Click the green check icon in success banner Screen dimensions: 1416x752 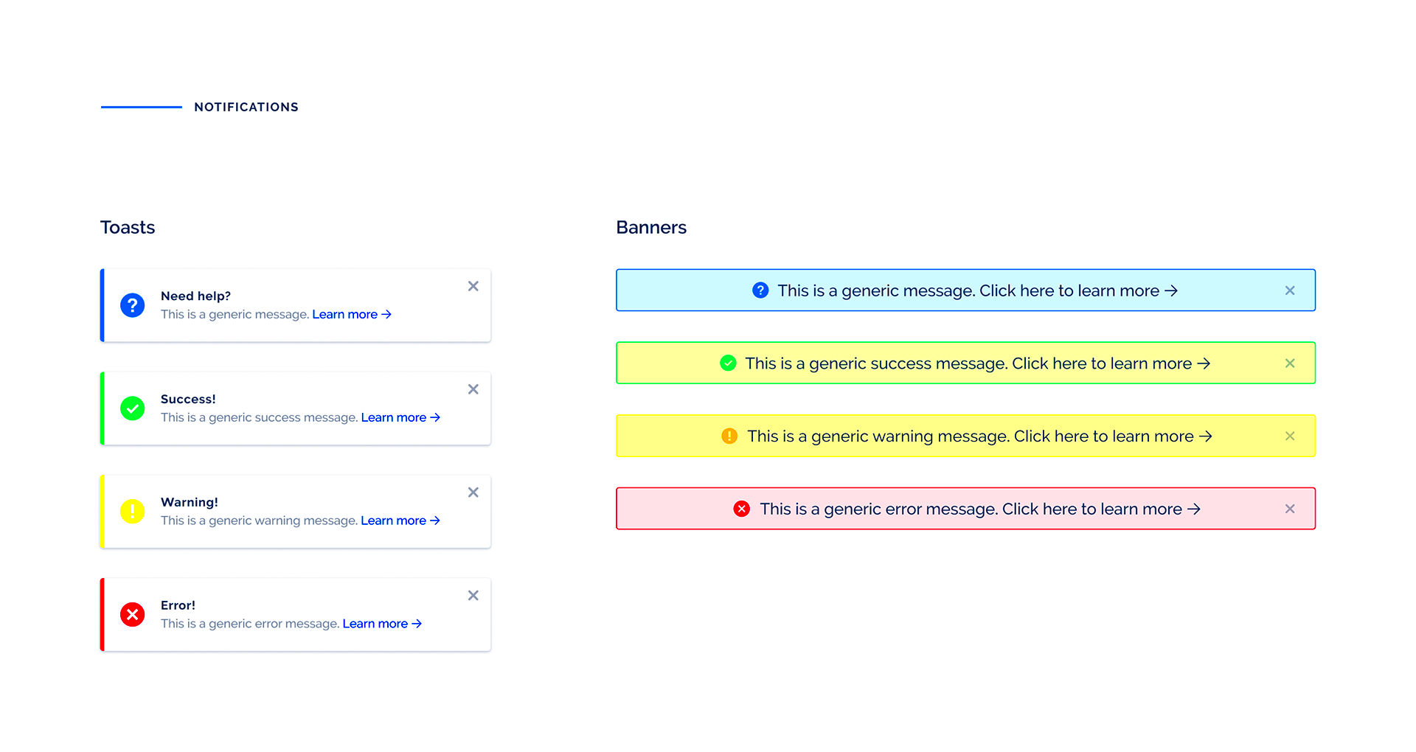tap(728, 363)
